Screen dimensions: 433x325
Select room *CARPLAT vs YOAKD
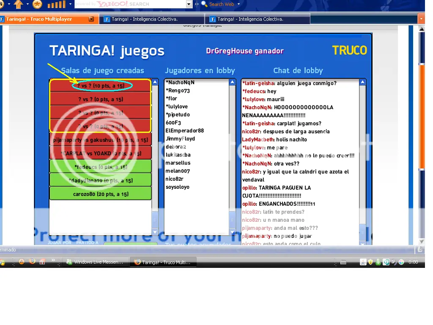tap(101, 153)
